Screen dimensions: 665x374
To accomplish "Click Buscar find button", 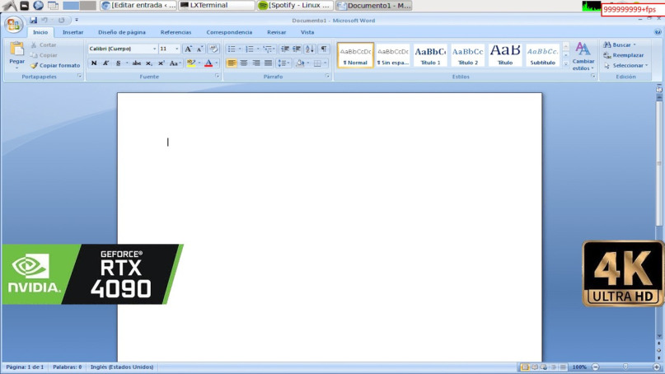I will 620,44.
